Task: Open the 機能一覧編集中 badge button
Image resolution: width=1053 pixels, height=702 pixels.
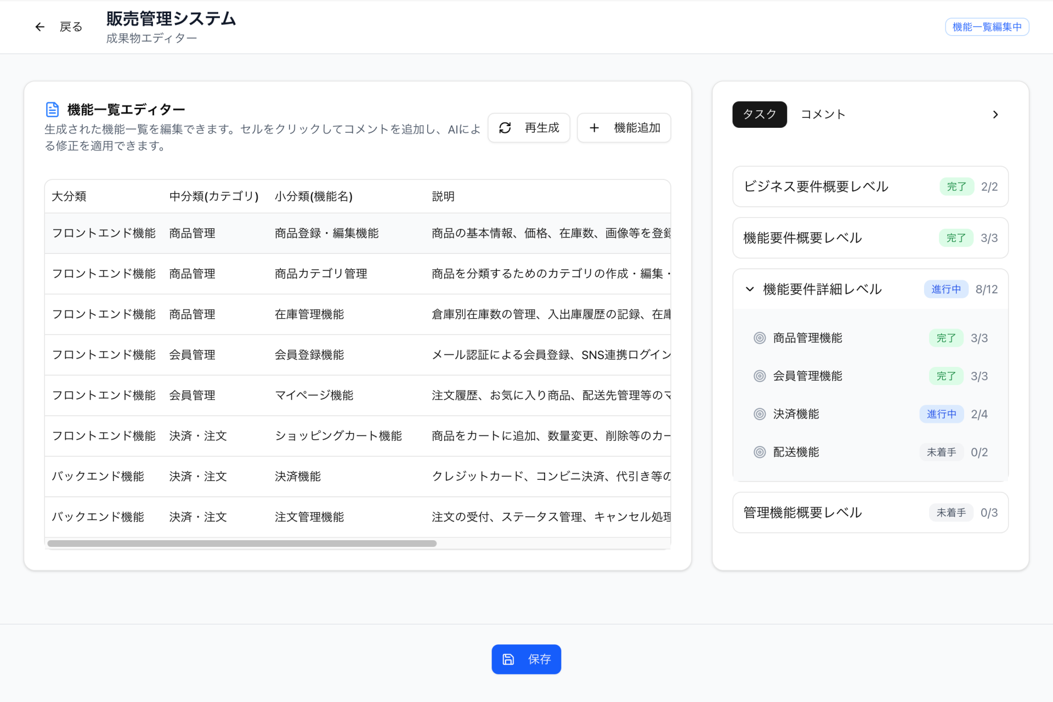Action: point(987,26)
